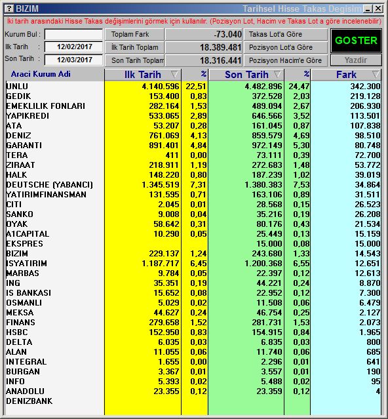Select the UNLU row name
Screen dimensions: 388x419
tap(17, 87)
